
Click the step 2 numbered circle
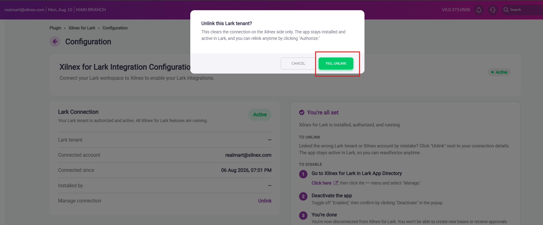click(303, 196)
